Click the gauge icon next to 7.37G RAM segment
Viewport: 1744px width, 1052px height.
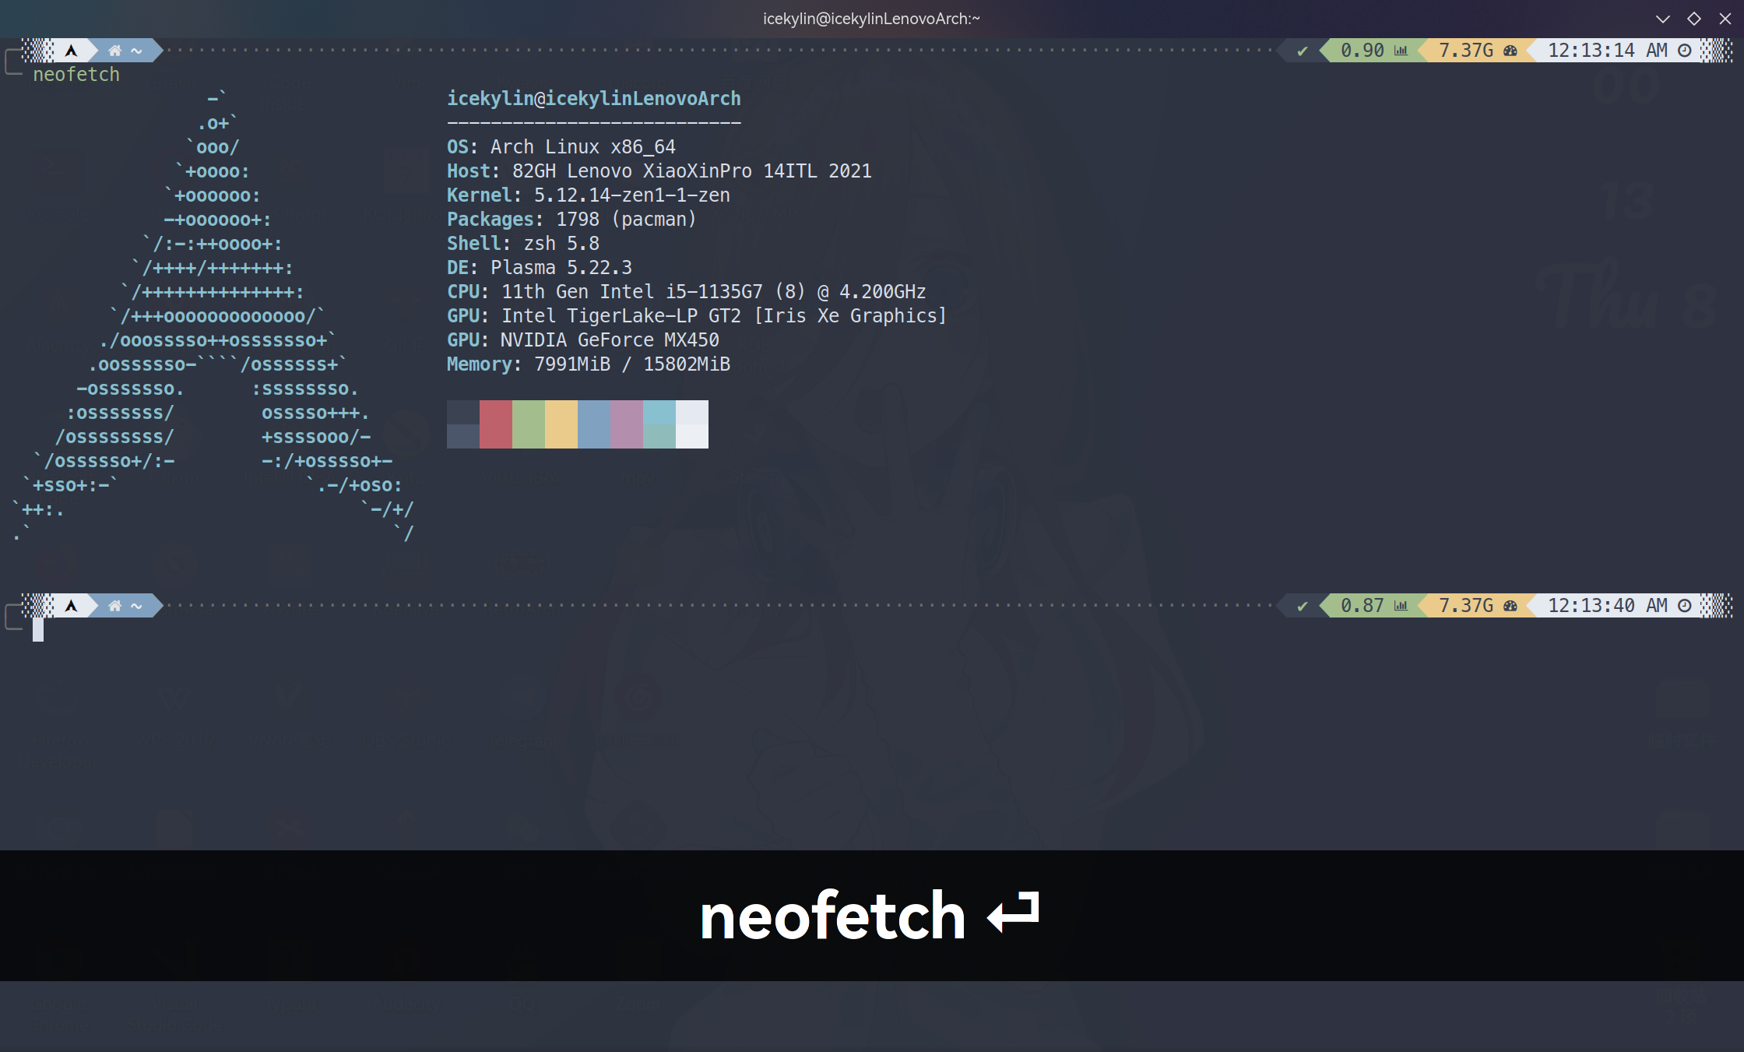coord(1510,50)
